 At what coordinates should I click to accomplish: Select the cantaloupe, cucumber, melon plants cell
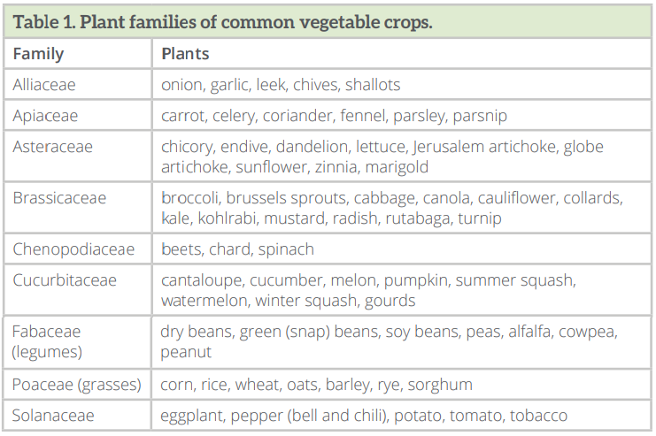(368, 290)
